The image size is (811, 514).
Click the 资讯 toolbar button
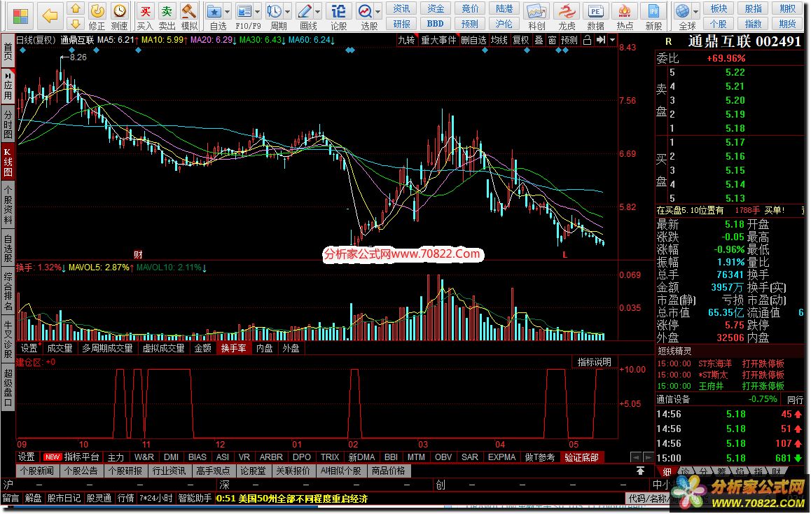[x=401, y=8]
